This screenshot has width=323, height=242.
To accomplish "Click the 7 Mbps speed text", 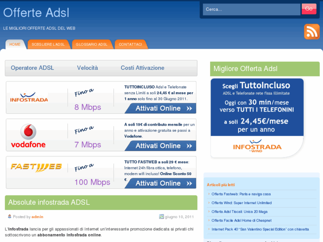I will [x=88, y=145].
